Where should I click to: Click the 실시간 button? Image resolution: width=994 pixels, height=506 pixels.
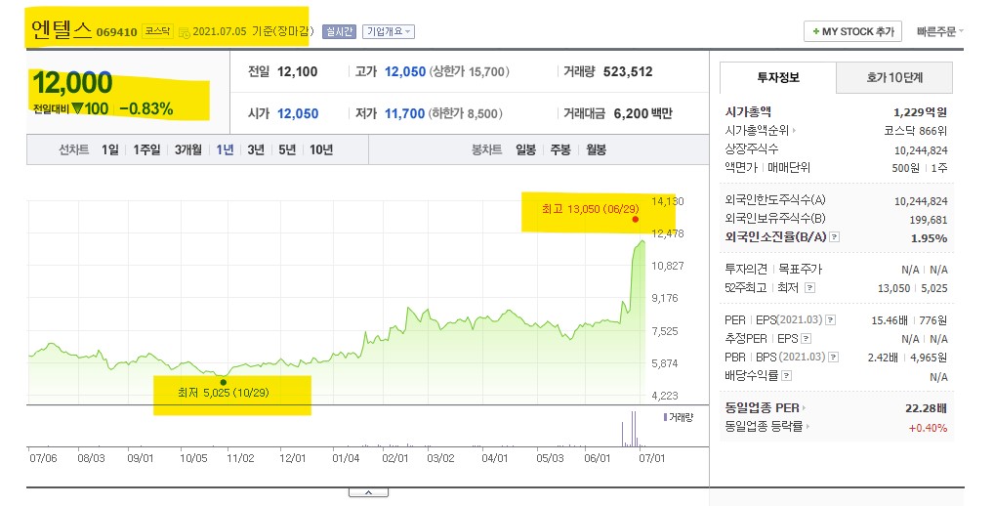coord(339,31)
